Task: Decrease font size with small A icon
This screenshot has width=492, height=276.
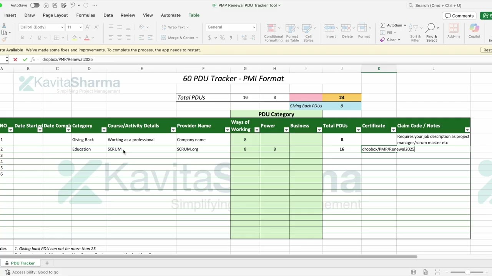Action: [x=96, y=27]
